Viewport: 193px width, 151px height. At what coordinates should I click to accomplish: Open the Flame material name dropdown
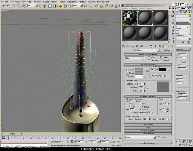(x=148, y=50)
